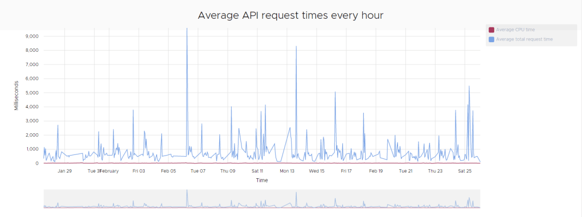
Task: Click the range navigator overview chart below
Action: click(262, 199)
